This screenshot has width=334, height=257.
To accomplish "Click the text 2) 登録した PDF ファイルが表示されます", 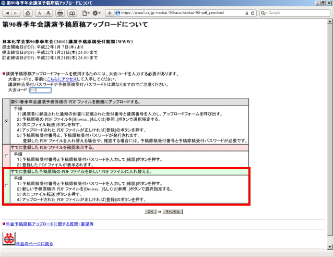I will click(55, 165).
